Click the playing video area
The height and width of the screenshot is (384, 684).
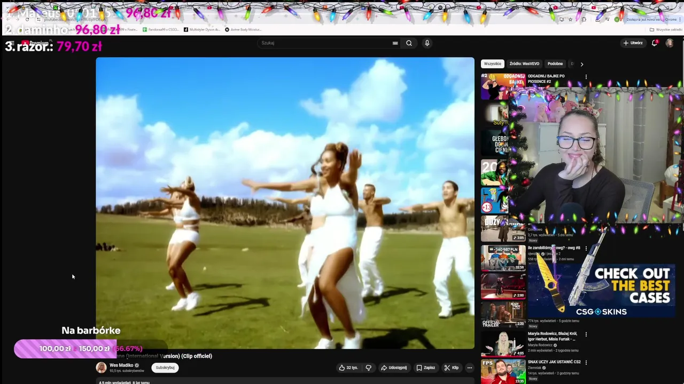(x=285, y=203)
